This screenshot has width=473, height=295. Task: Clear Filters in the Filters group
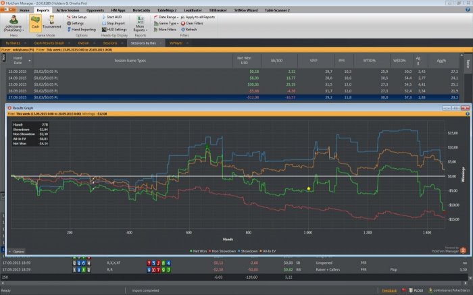(x=193, y=23)
